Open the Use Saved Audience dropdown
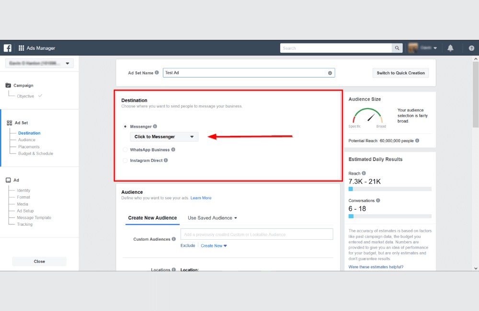479x311 pixels. (212, 218)
